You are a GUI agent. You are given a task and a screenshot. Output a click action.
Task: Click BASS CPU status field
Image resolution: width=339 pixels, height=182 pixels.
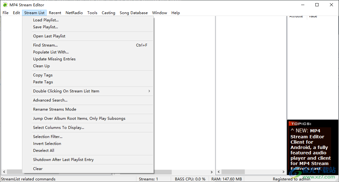click(190, 179)
